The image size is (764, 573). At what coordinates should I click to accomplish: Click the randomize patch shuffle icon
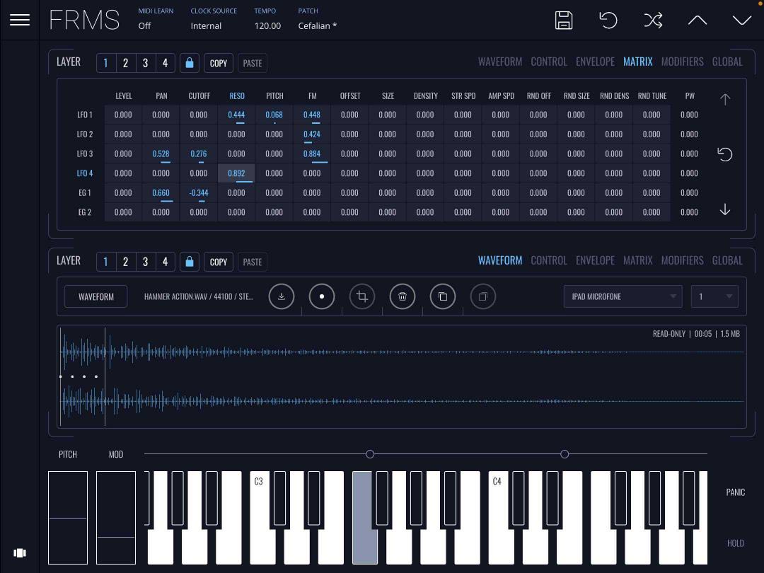(x=654, y=20)
